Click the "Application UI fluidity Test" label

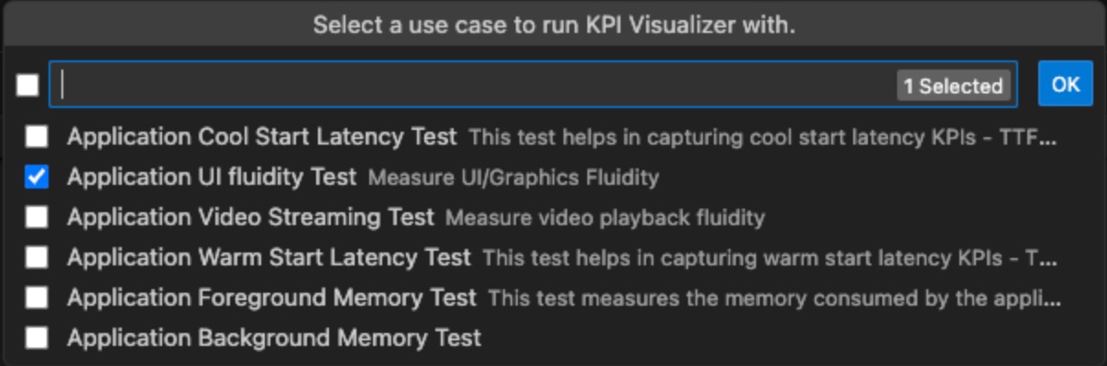pos(212,178)
